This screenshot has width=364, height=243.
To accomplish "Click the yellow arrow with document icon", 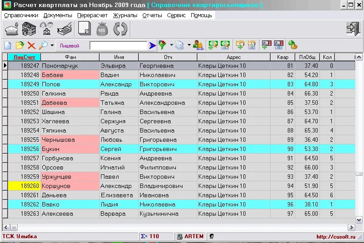I will coord(252,45).
